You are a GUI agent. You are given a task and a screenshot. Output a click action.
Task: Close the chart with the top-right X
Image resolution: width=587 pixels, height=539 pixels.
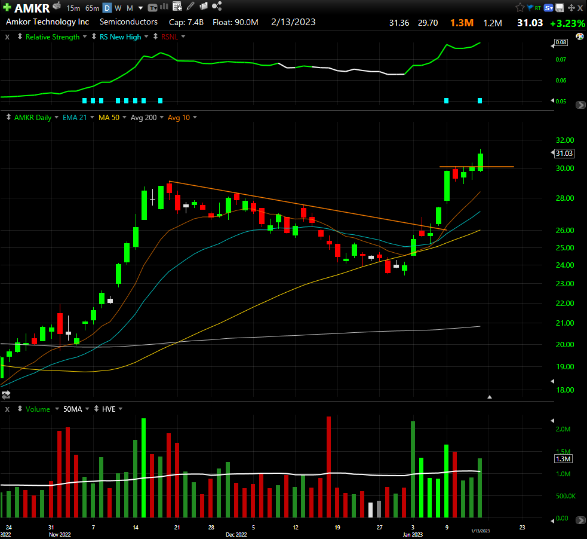tap(580, 8)
